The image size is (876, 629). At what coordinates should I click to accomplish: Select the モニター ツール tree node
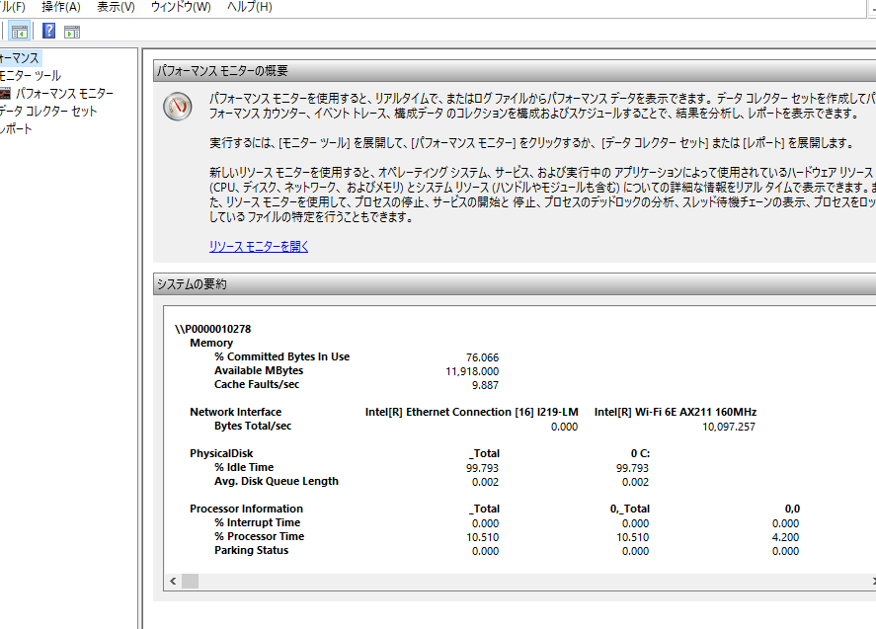[x=31, y=75]
